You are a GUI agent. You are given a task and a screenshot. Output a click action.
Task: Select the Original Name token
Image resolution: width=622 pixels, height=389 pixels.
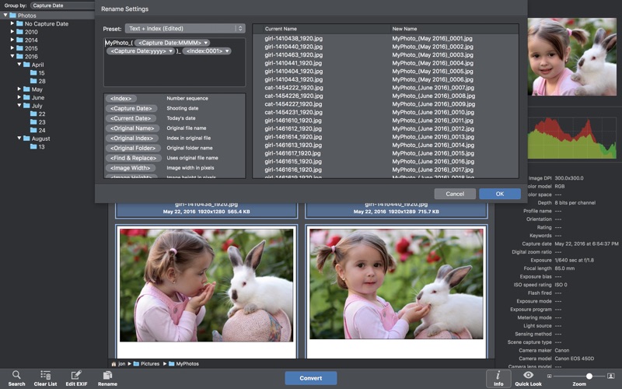click(x=132, y=128)
